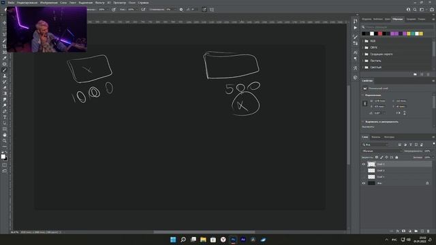The image size is (436, 245).
Task: Click the foreground color swatch
Action: (3, 157)
